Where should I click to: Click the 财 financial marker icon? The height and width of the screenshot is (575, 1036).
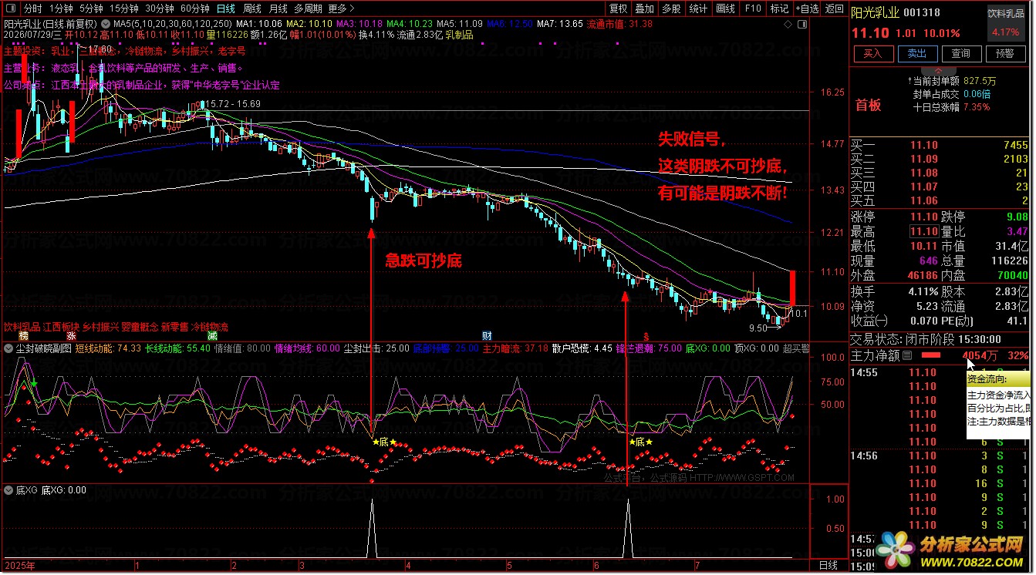pos(488,335)
